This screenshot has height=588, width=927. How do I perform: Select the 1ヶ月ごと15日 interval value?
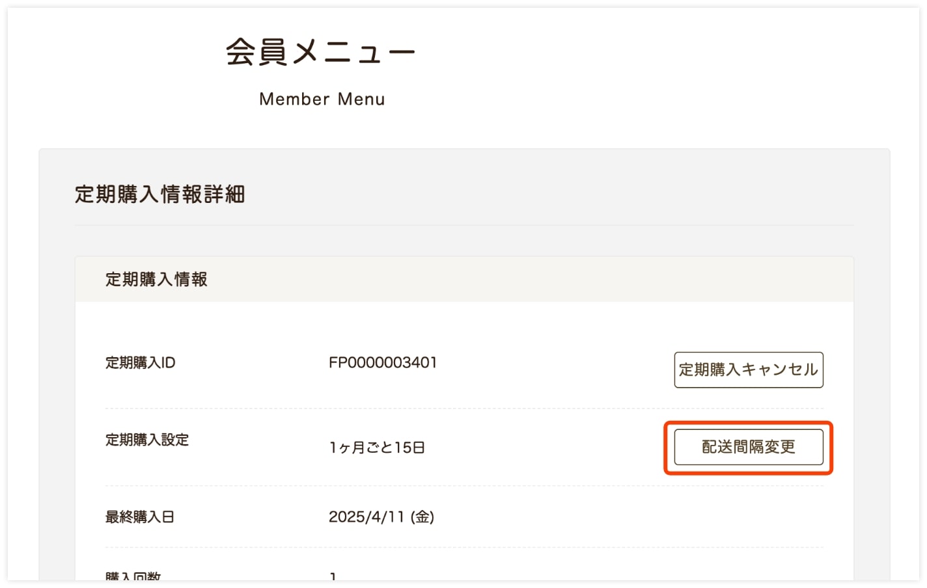tap(377, 448)
